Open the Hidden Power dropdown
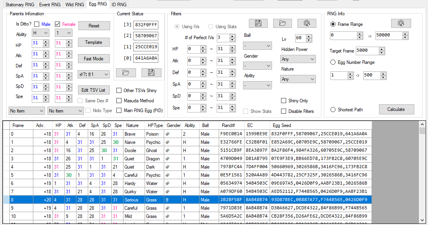 [298, 60]
